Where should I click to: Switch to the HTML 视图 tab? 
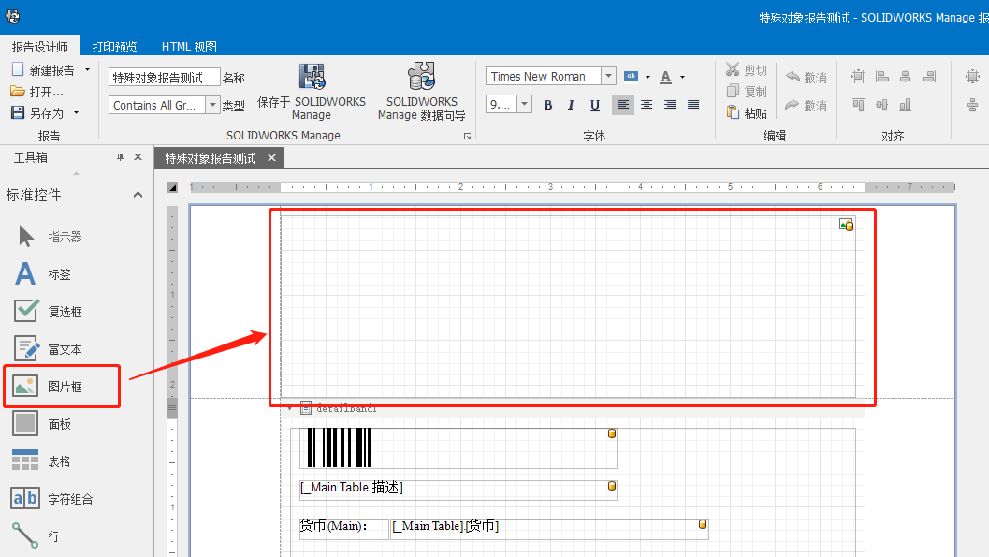[189, 46]
